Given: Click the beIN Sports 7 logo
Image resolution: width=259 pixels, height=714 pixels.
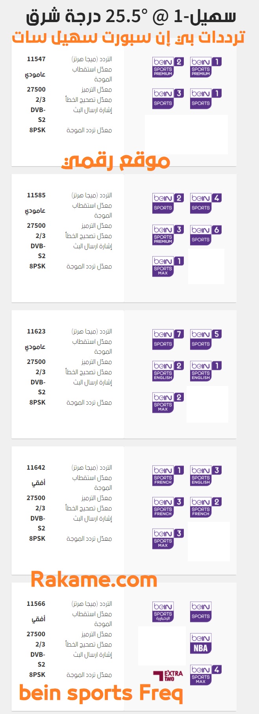Looking at the screenshot, I should [168, 339].
